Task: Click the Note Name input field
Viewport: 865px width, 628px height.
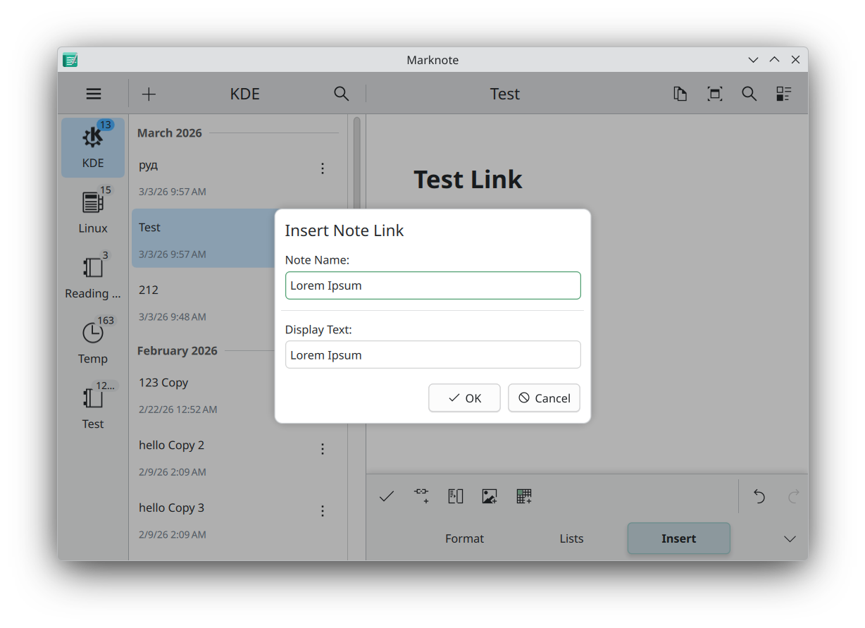Action: pos(432,285)
